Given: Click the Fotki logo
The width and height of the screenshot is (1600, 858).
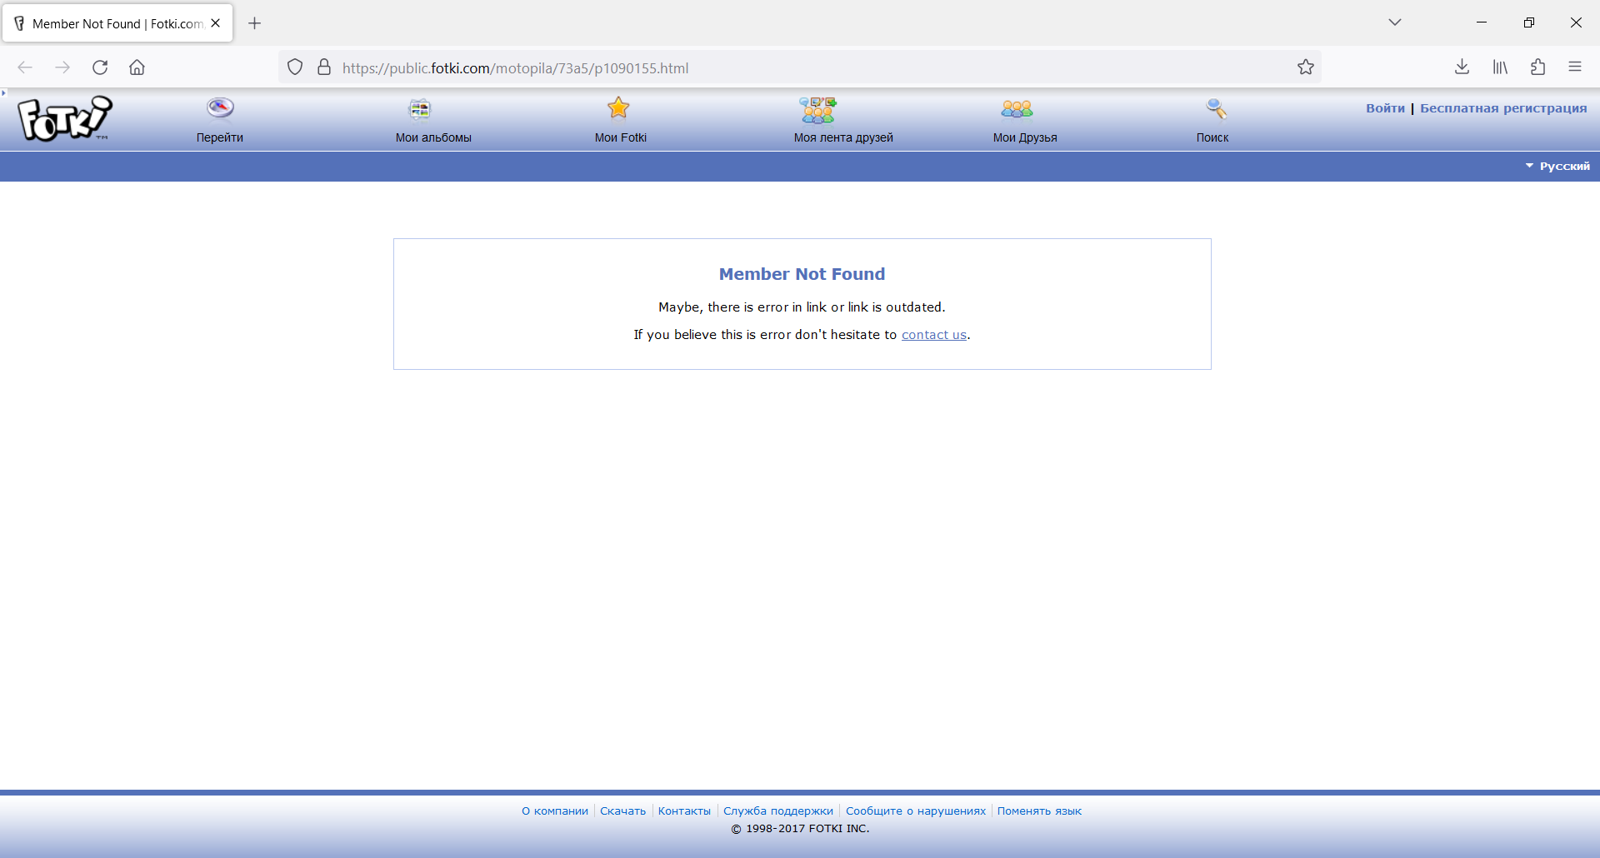Looking at the screenshot, I should coord(65,119).
